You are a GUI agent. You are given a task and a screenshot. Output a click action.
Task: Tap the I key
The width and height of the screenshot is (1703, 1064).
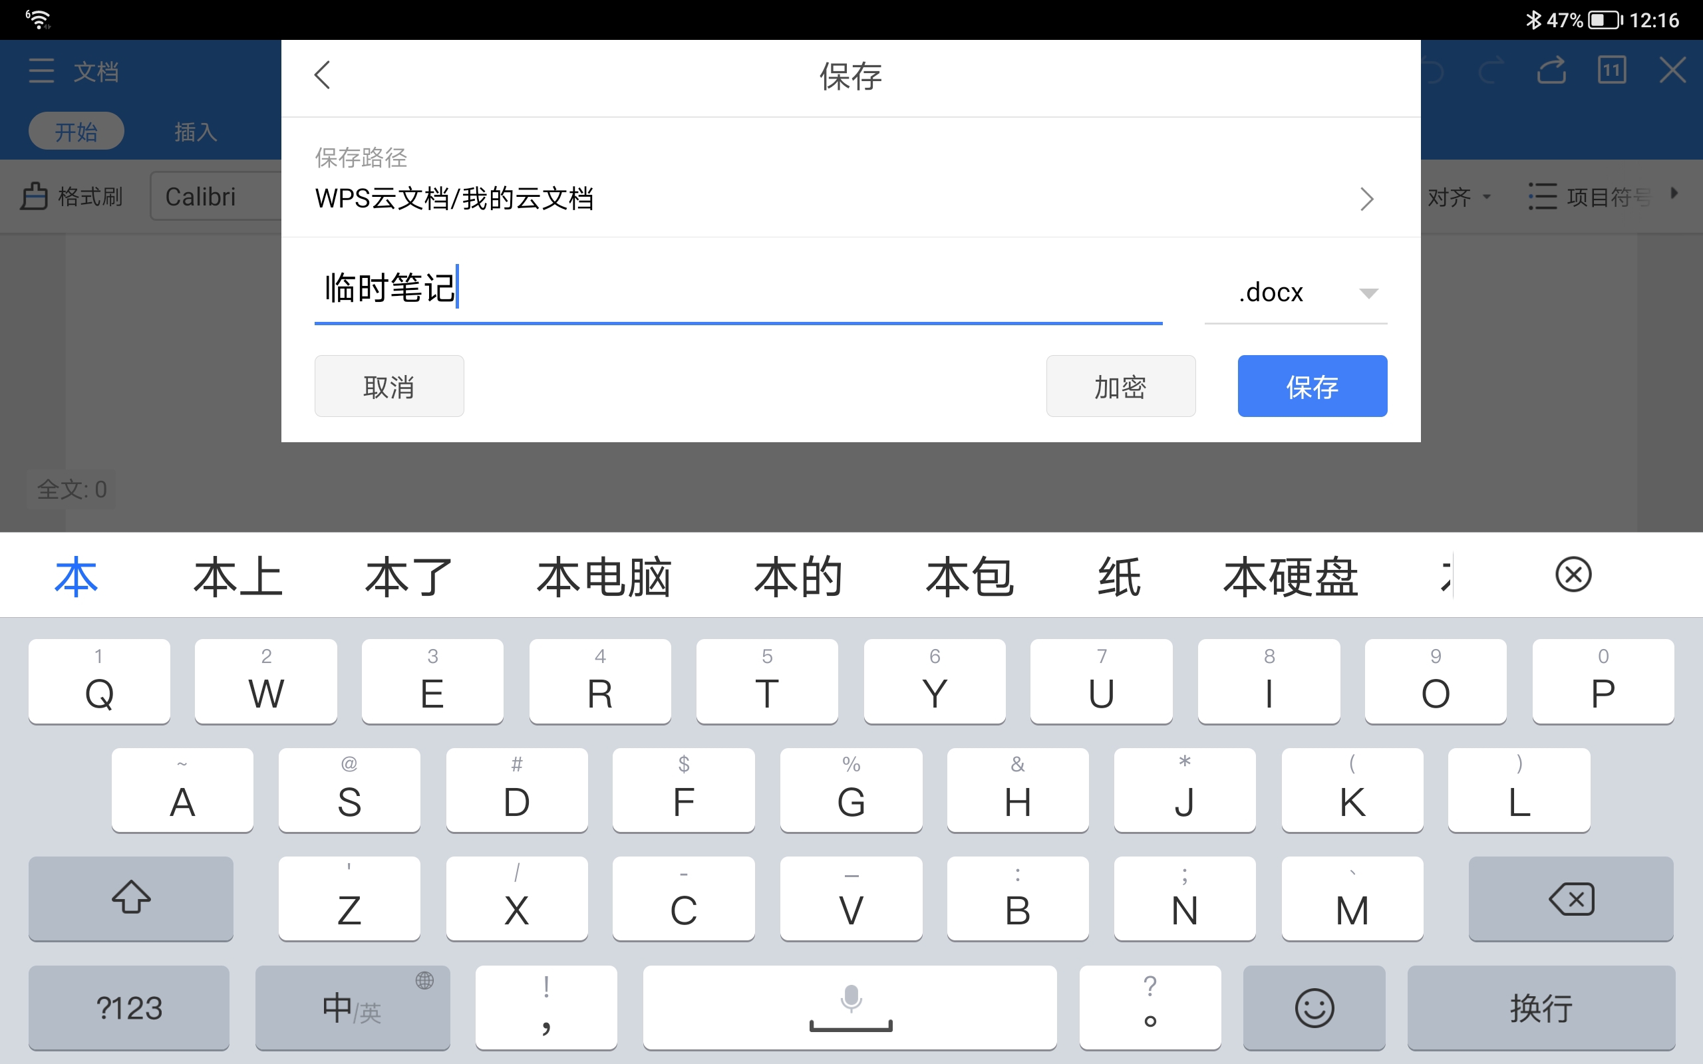pos(1269,680)
